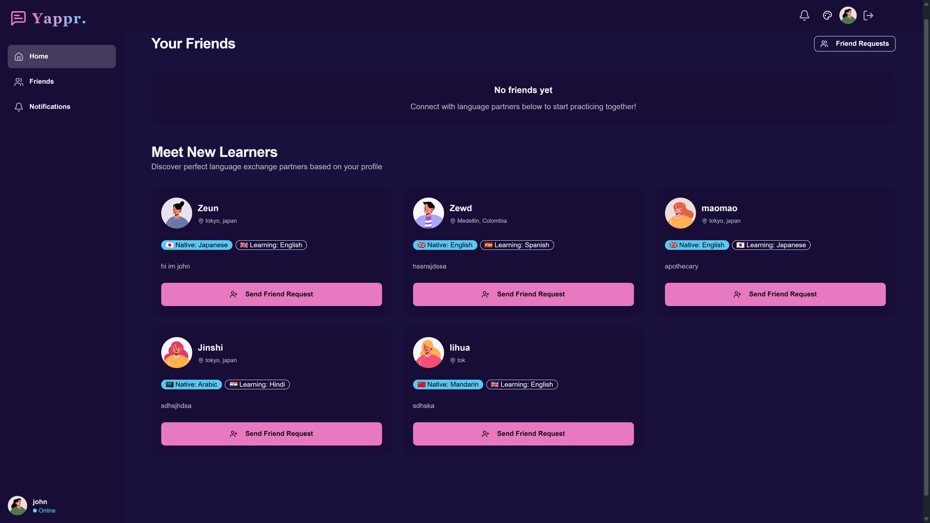This screenshot has width=930, height=523.
Task: Open the Yappr chat logo icon
Action: tap(18, 18)
